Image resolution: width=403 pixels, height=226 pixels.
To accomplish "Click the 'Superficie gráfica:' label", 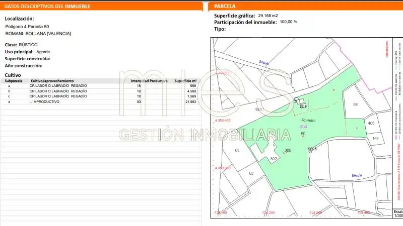I will pyautogui.click(x=234, y=16).
